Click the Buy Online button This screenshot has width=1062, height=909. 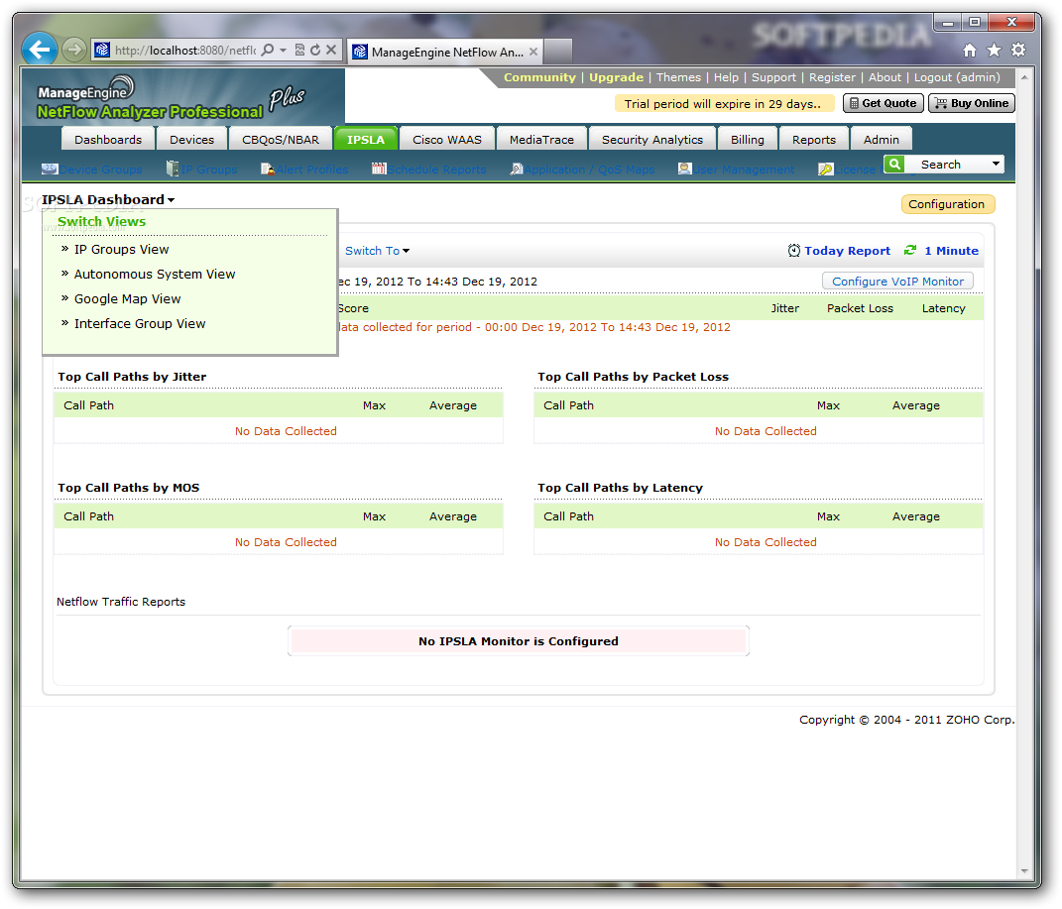point(972,103)
